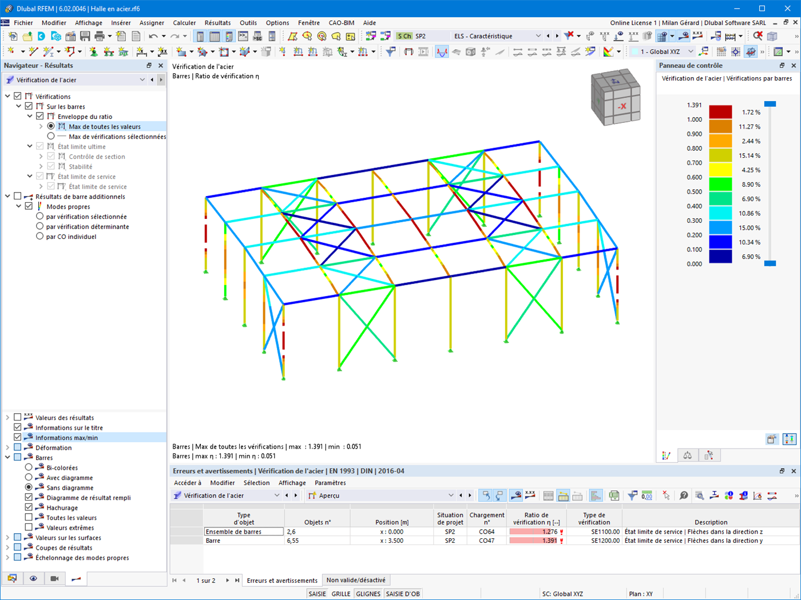The height and width of the screenshot is (600, 801).
Task: Select Max de toutes les valeurs radio button
Action: [51, 126]
